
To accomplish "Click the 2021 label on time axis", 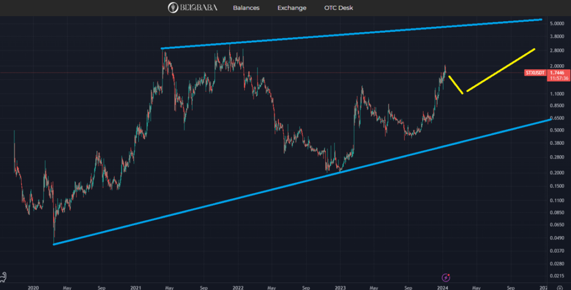I will coord(136,288).
